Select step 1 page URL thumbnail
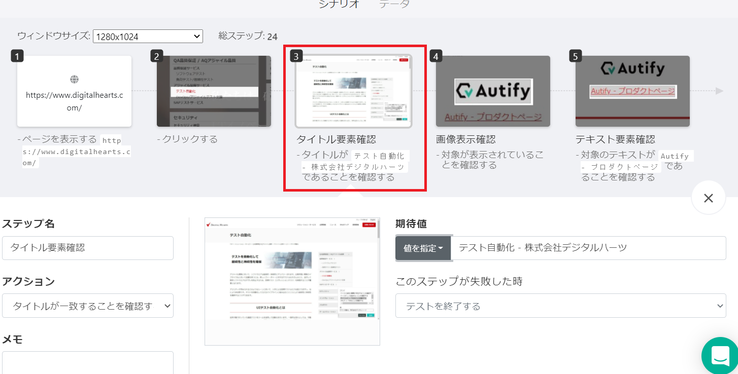Screen dimensions: 738x374 click(x=74, y=91)
